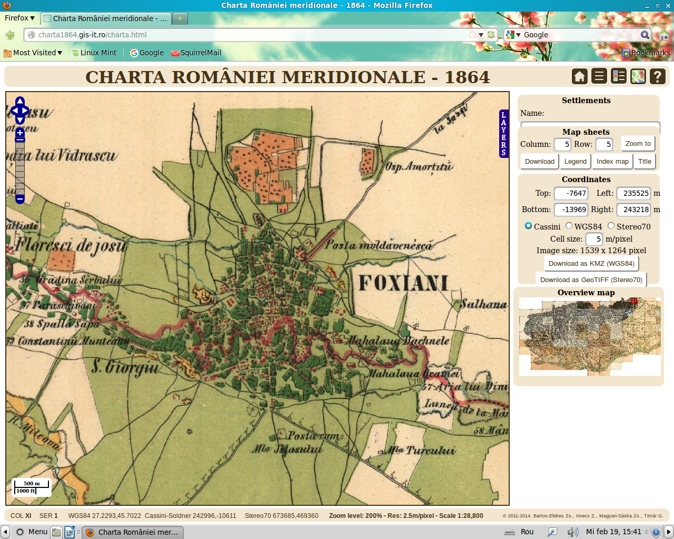Open the Linux Mint bookmark

(94, 53)
